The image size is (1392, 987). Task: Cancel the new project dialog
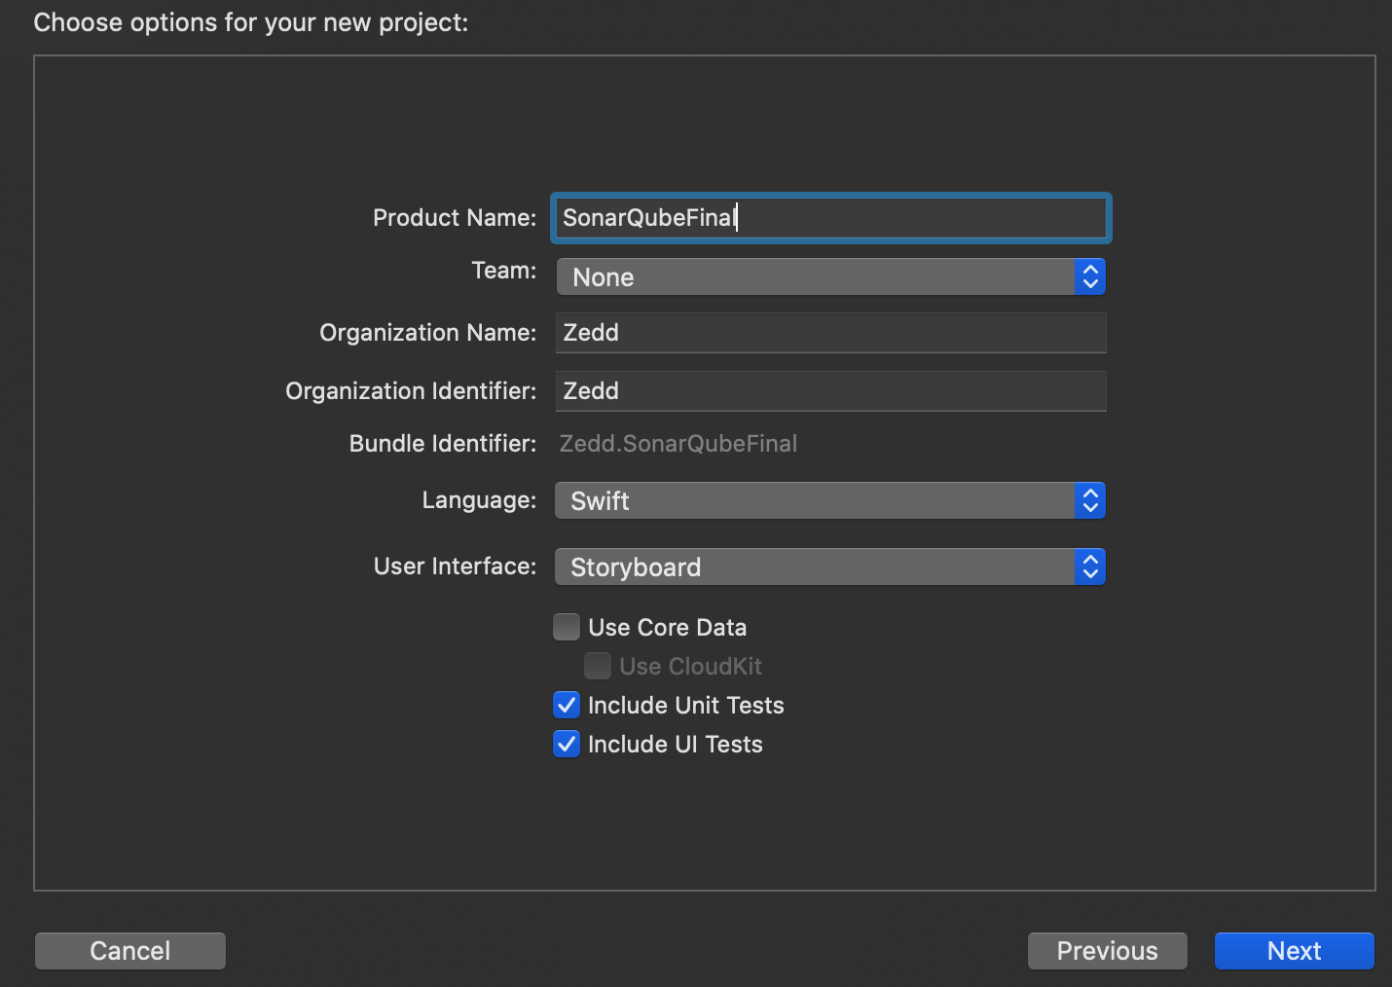(130, 951)
